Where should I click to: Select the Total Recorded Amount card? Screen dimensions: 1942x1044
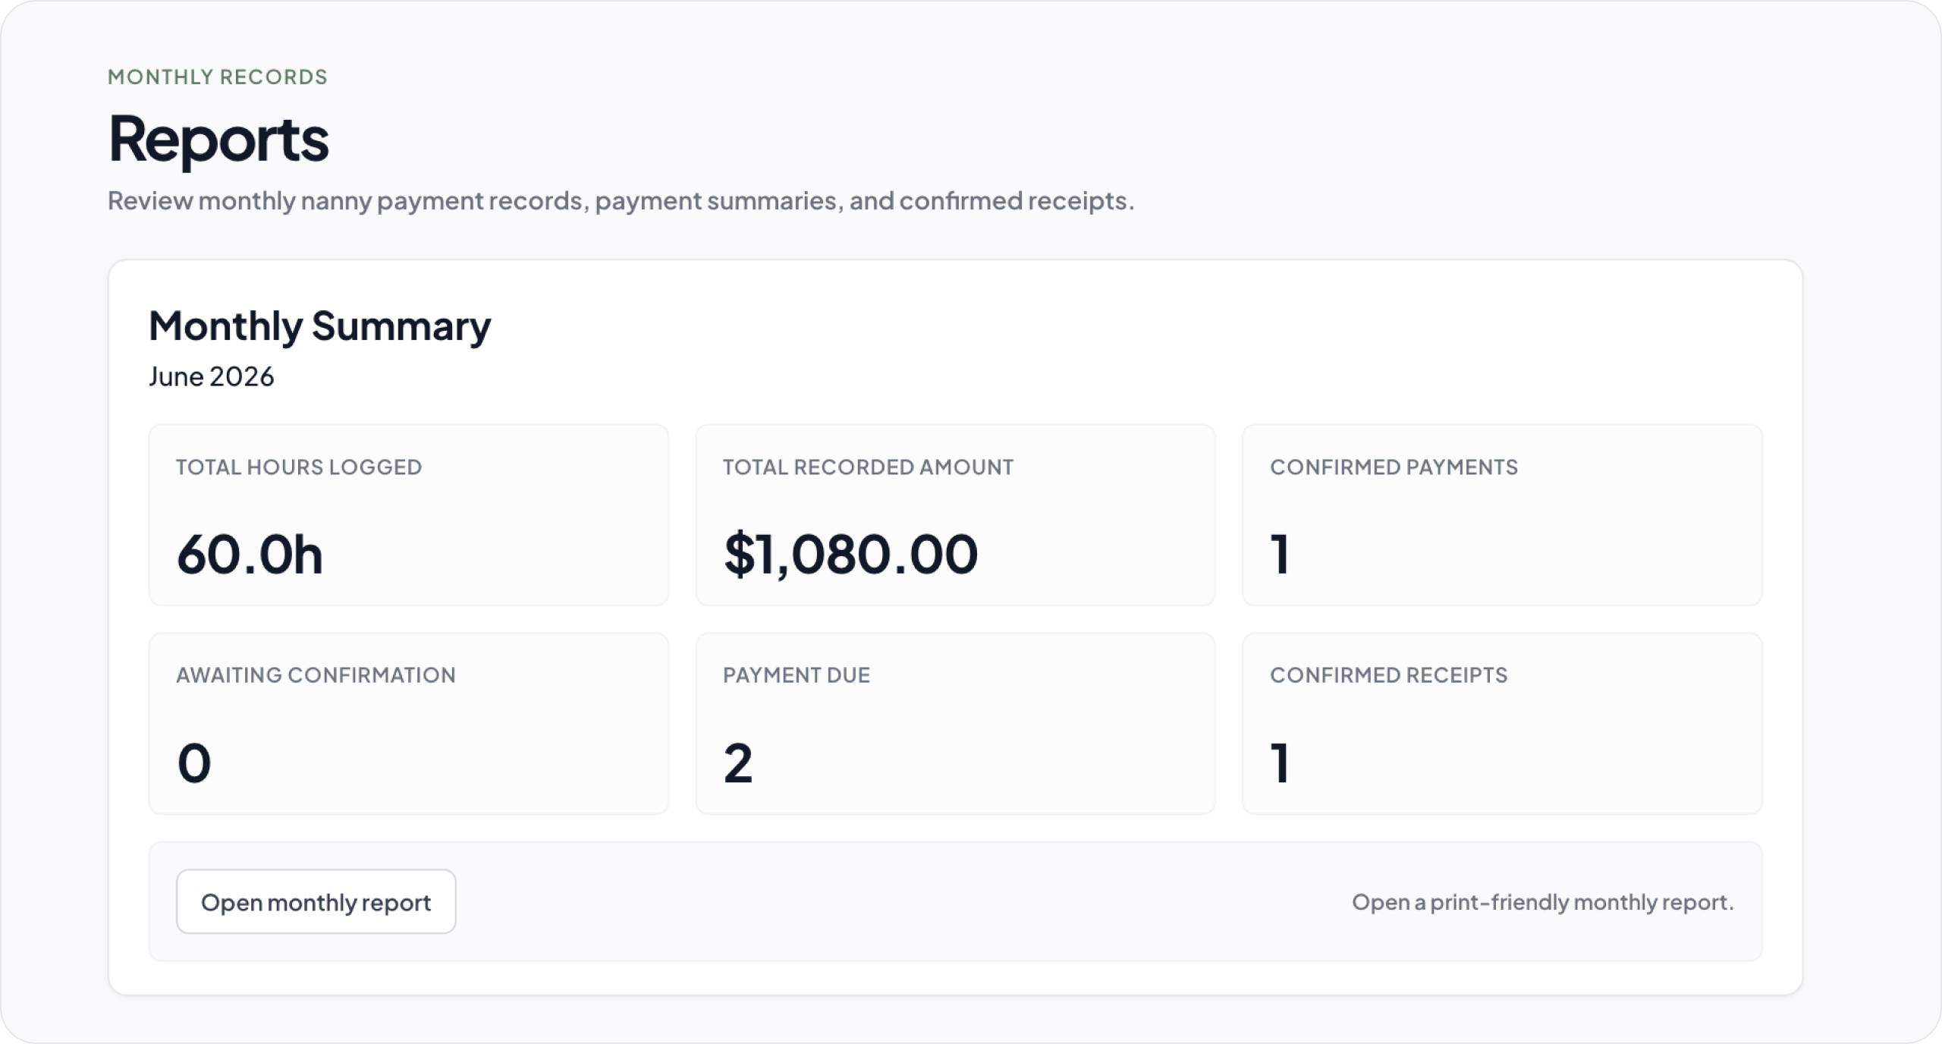(x=955, y=514)
